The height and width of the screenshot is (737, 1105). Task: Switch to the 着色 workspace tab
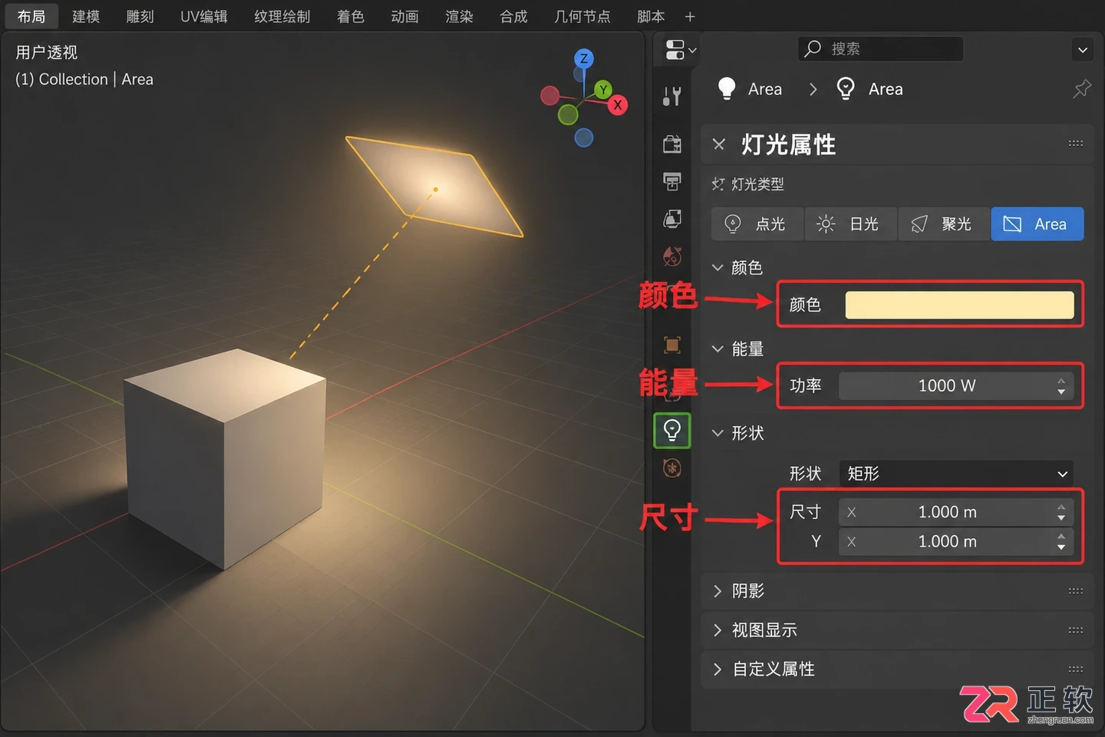[351, 17]
